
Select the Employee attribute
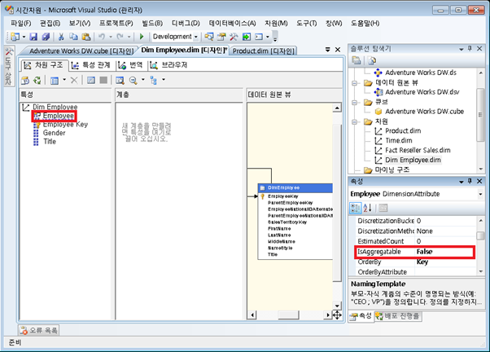point(58,116)
